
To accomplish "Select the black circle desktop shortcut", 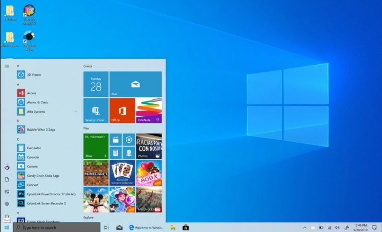I will [29, 41].
